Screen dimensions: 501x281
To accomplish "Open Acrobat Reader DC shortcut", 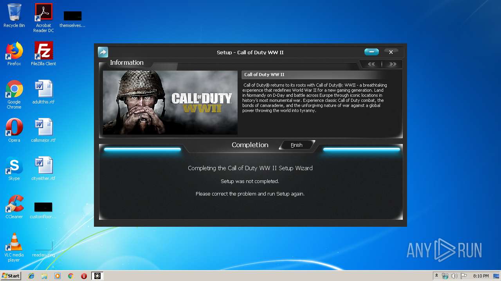I will 43,18.
